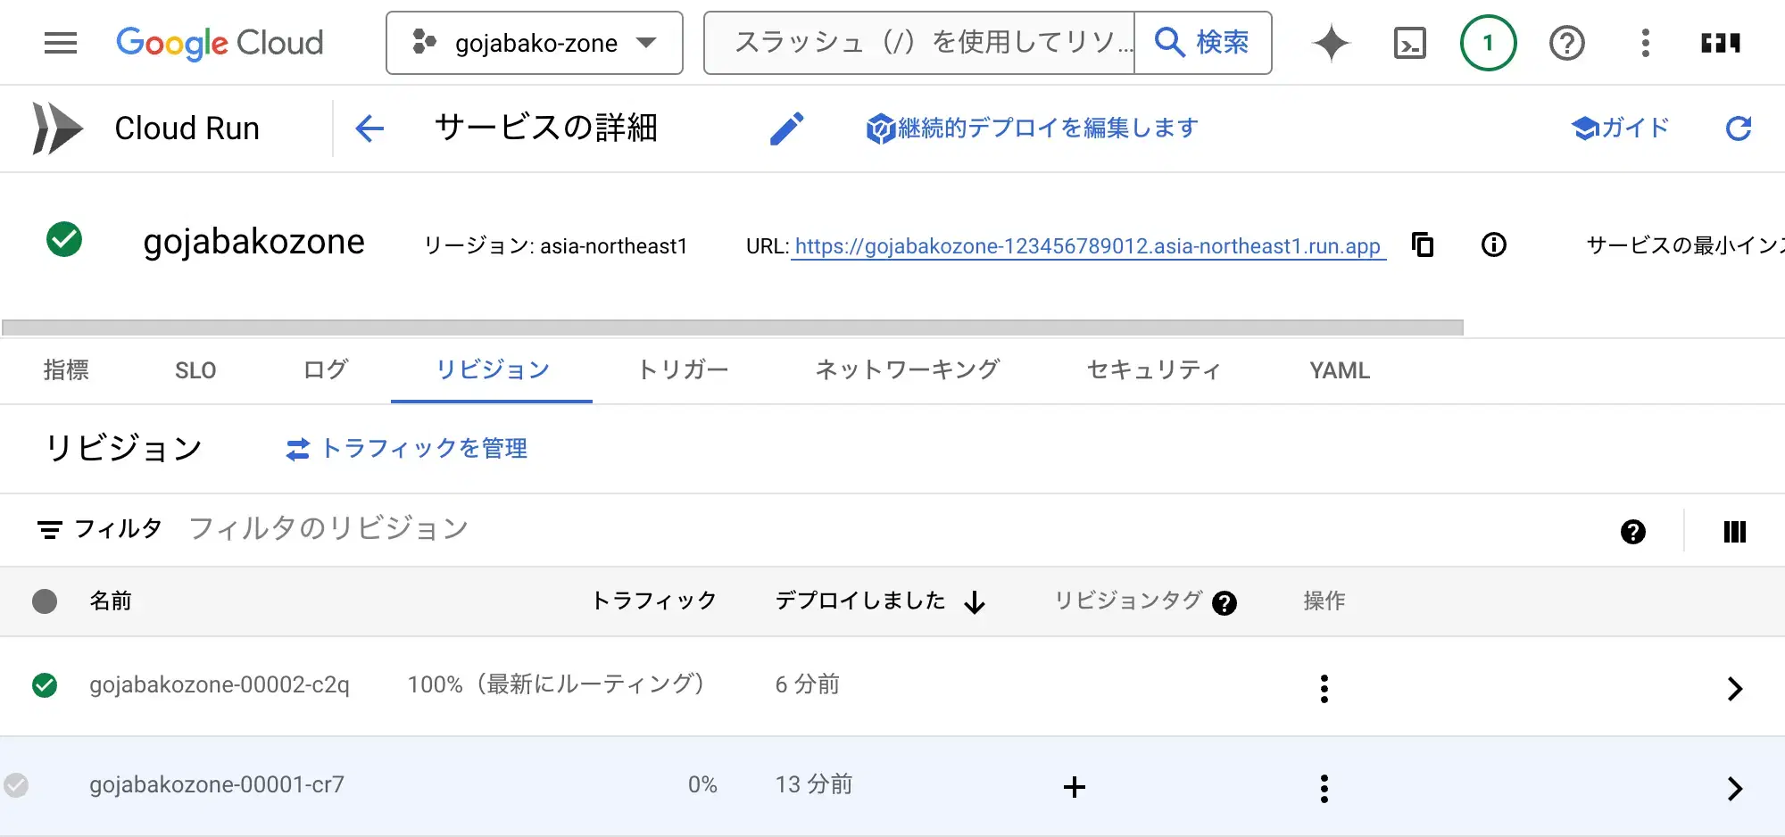1785x837 pixels.
Task: Expand details chevron for gojabakozone-00001-cr7
Action: 1735,788
